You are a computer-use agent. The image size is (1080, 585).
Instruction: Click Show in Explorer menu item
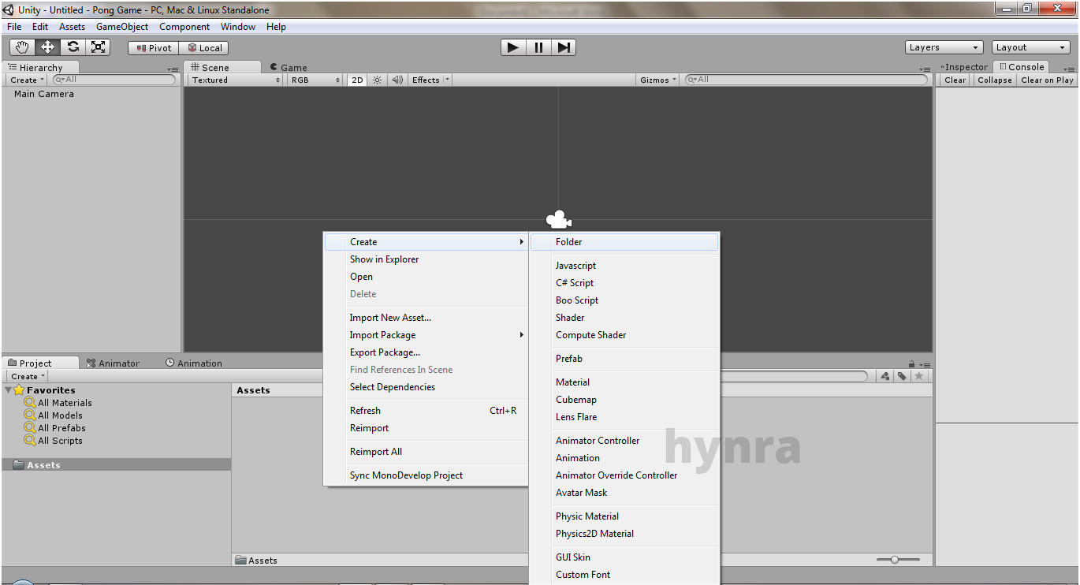(426, 259)
